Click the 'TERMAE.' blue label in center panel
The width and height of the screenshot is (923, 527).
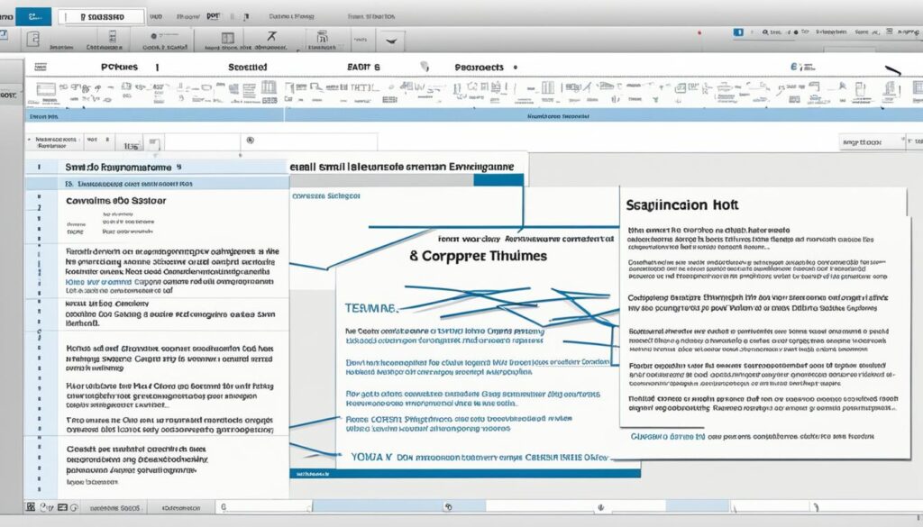pyautogui.click(x=370, y=308)
